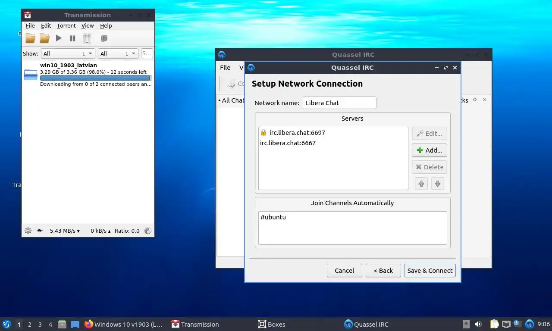Click the All Chats panel header in Quassel
The image size is (552, 331).
(x=232, y=100)
